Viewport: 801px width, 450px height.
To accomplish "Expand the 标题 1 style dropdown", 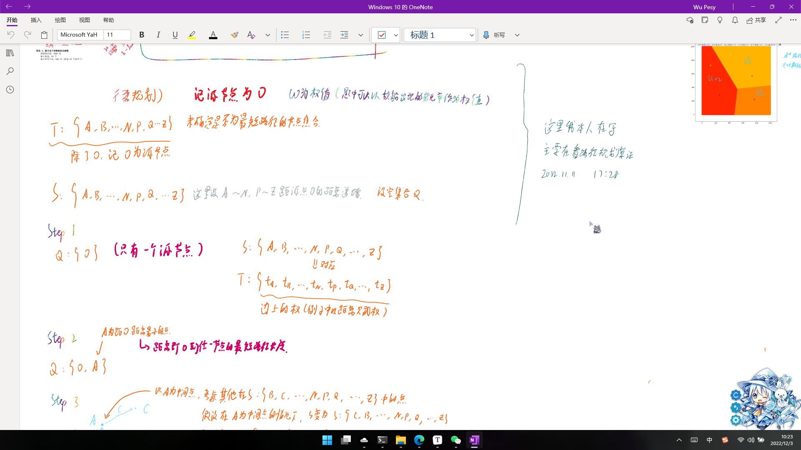I will click(x=471, y=35).
